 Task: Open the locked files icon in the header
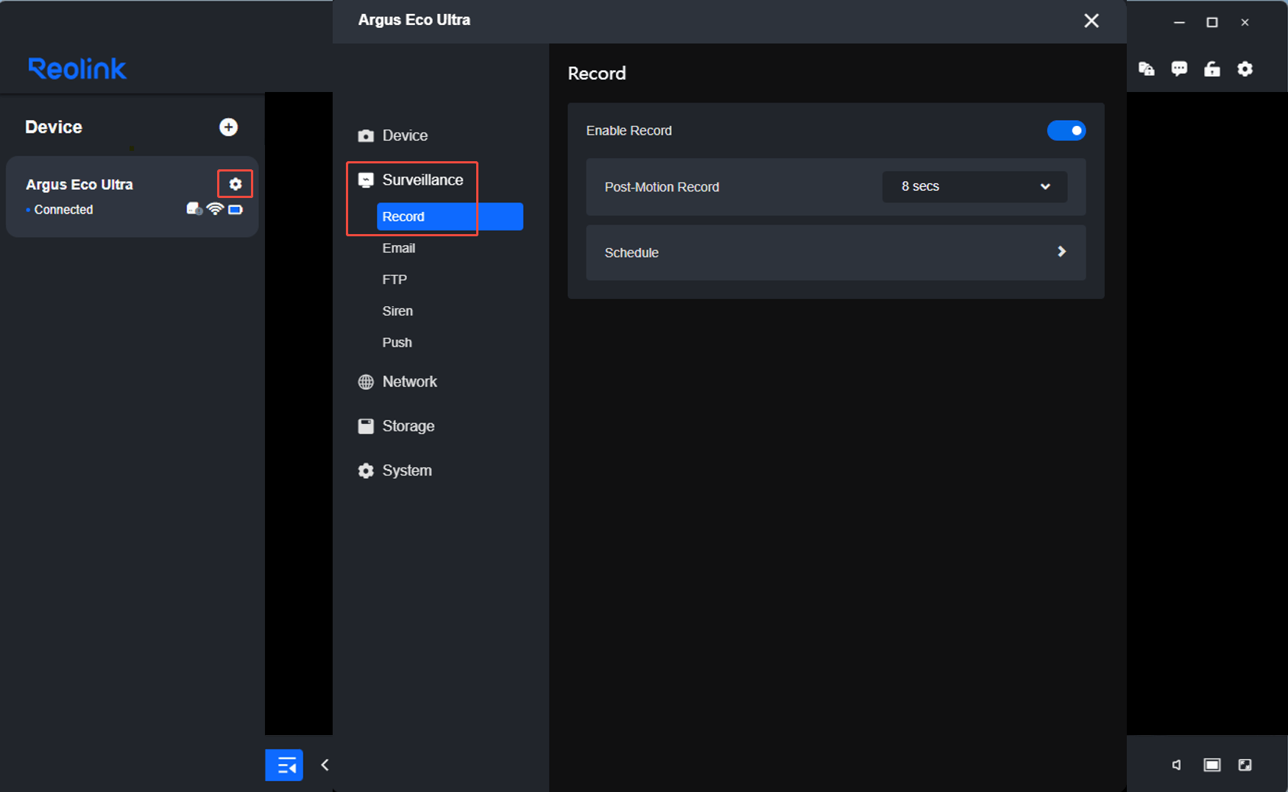click(1147, 69)
